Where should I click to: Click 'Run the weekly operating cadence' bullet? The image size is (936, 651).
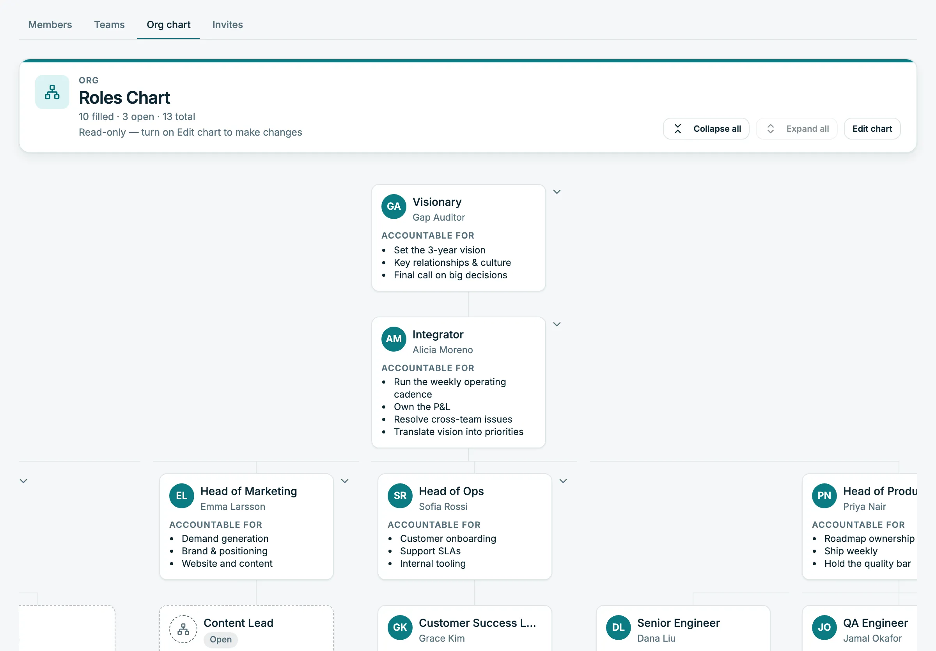pyautogui.click(x=450, y=388)
